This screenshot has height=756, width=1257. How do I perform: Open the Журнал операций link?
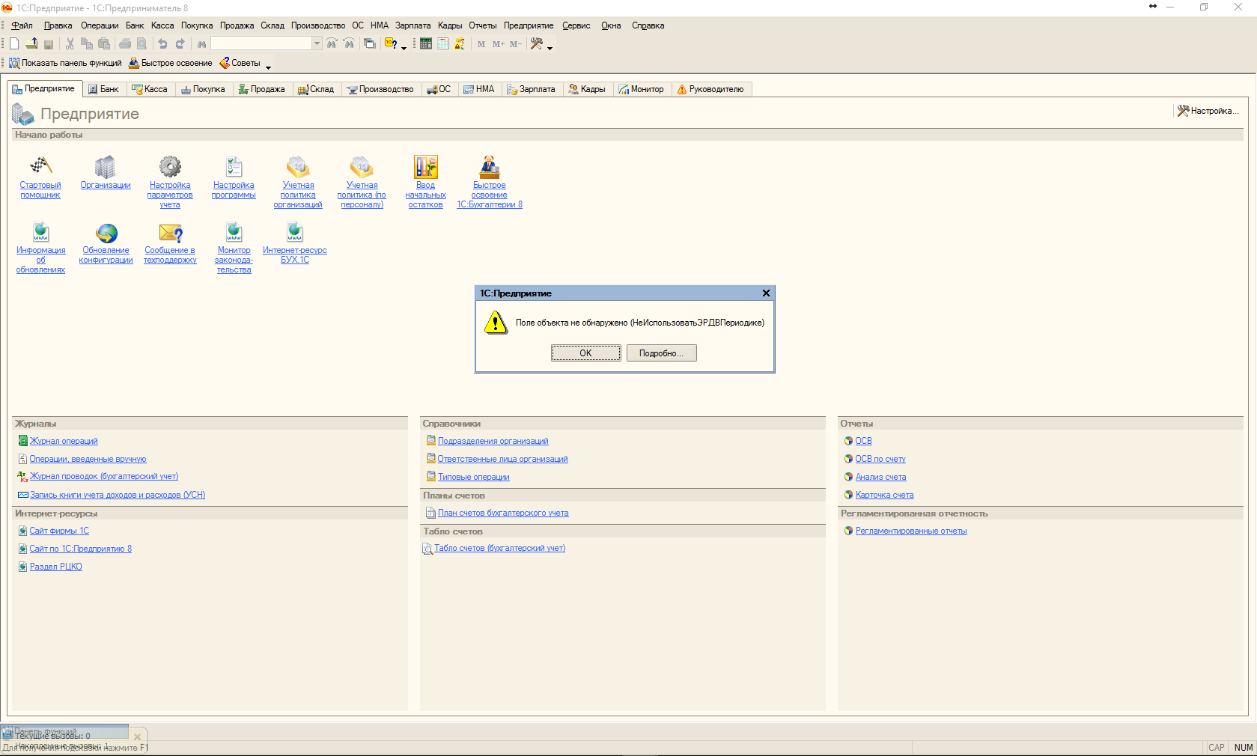point(64,441)
